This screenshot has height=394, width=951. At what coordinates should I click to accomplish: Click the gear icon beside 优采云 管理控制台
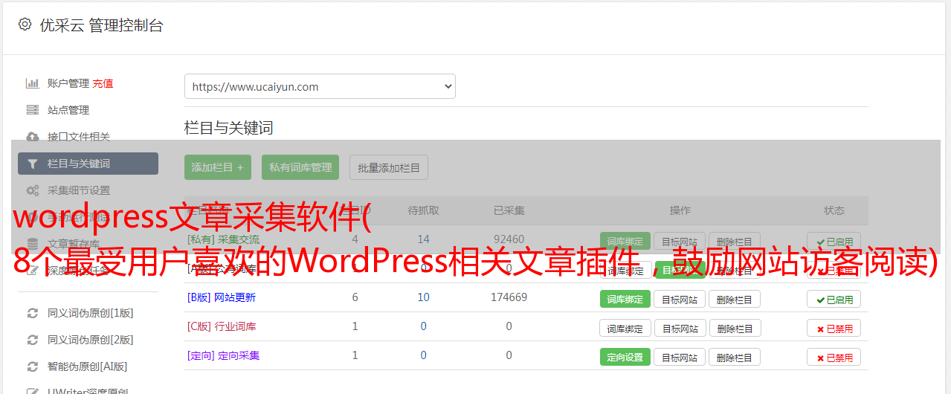(25, 25)
